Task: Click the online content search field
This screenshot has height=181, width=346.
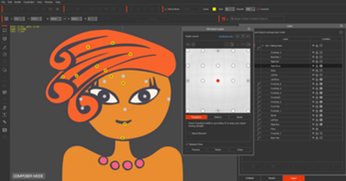Action: 257,19
